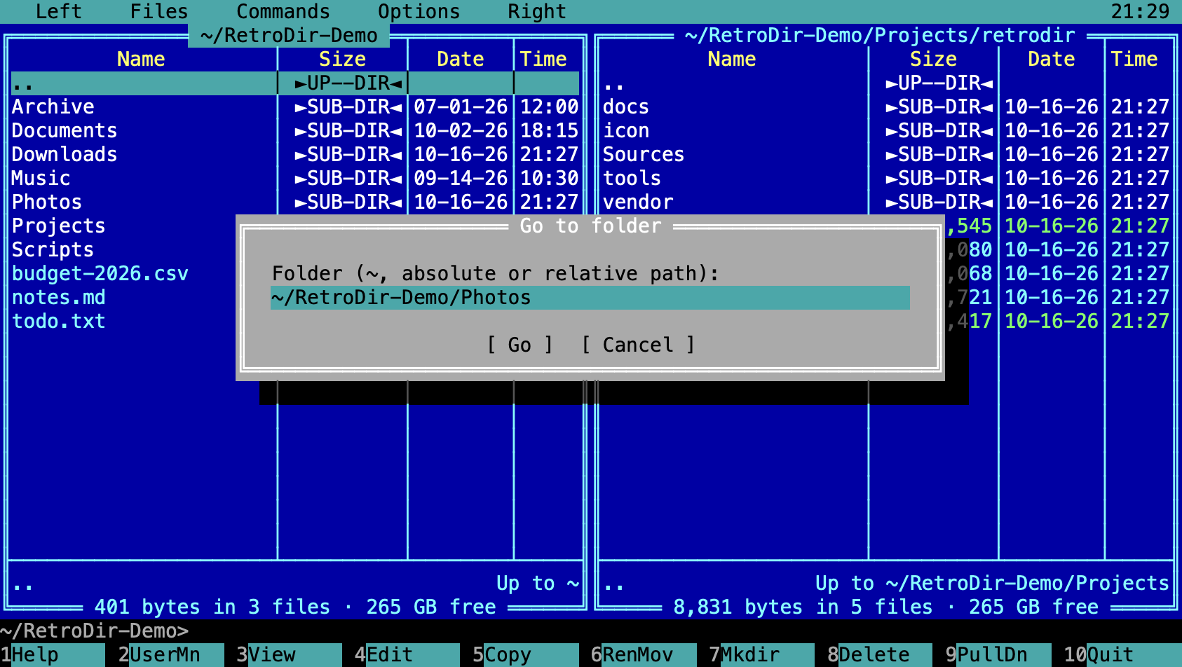The height and width of the screenshot is (667, 1182).
Task: Click the 4Edit function key
Action: [x=407, y=655]
